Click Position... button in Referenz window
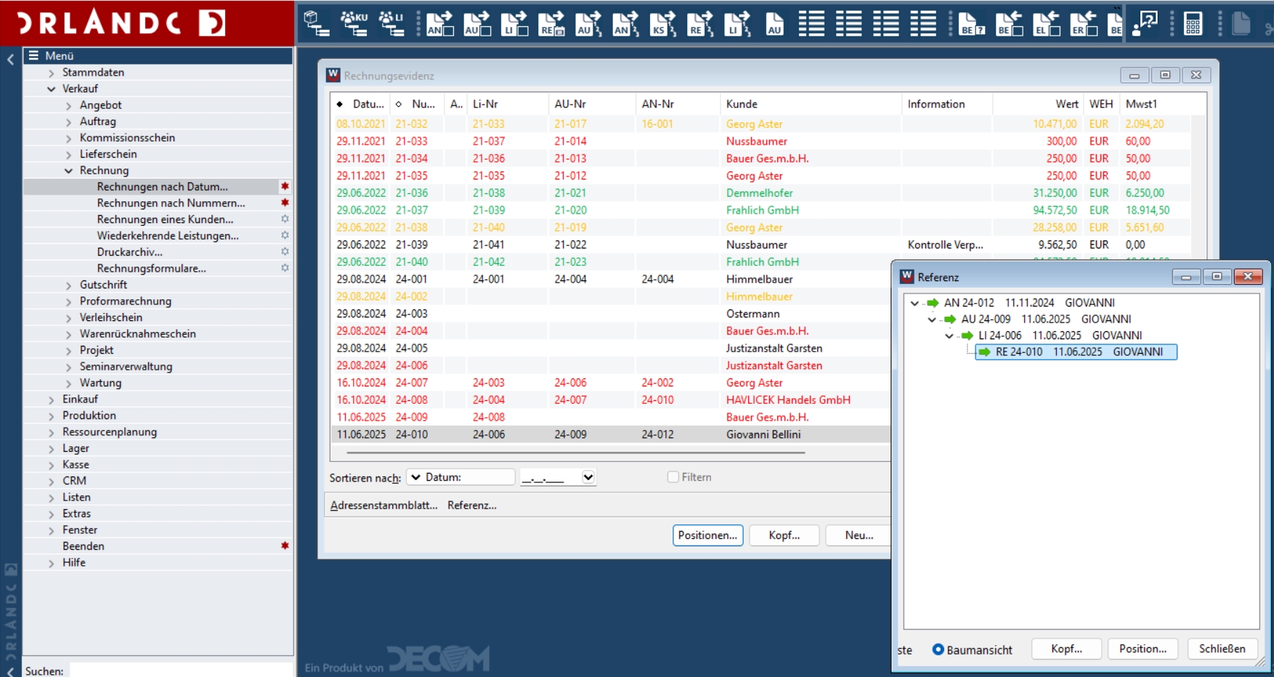 click(x=1143, y=649)
